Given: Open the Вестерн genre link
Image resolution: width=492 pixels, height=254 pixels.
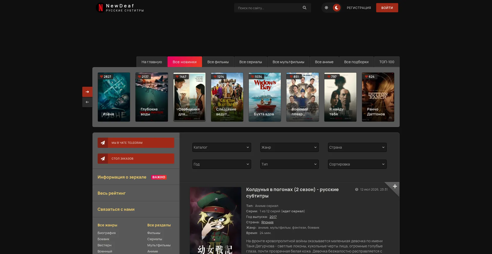Looking at the screenshot, I should click(x=105, y=245).
